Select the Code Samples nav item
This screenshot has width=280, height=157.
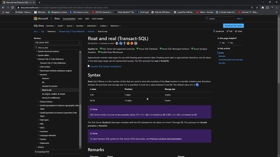pos(98,19)
